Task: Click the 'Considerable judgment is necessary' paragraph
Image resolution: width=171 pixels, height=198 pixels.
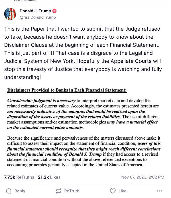Action: 83,114
